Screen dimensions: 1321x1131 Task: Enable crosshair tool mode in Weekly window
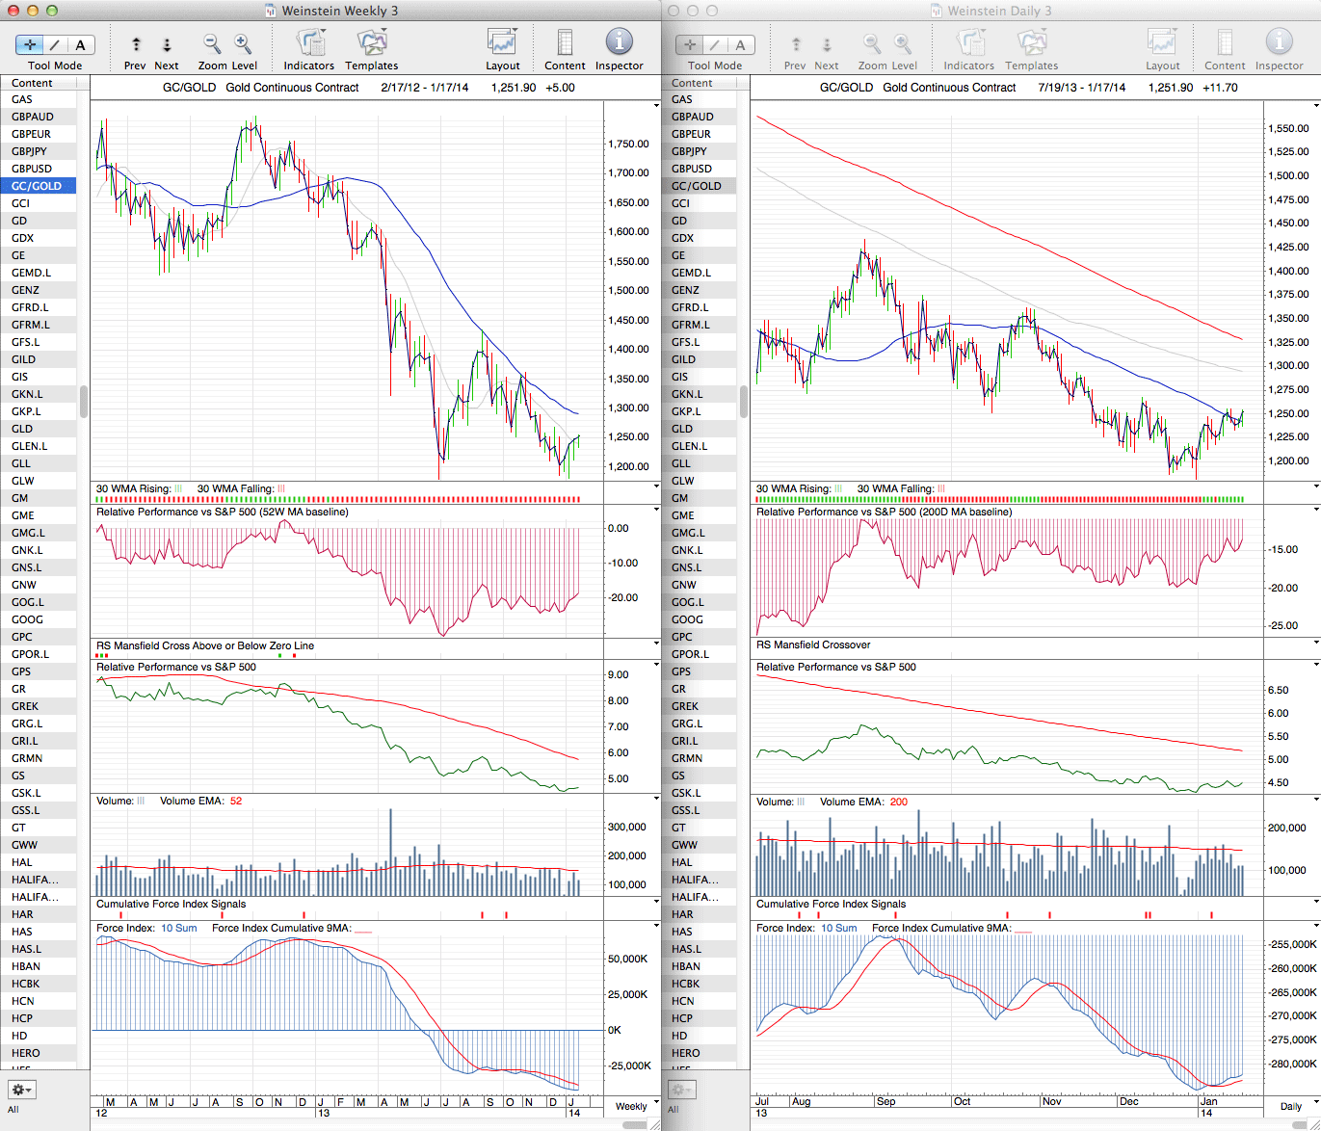(x=30, y=44)
